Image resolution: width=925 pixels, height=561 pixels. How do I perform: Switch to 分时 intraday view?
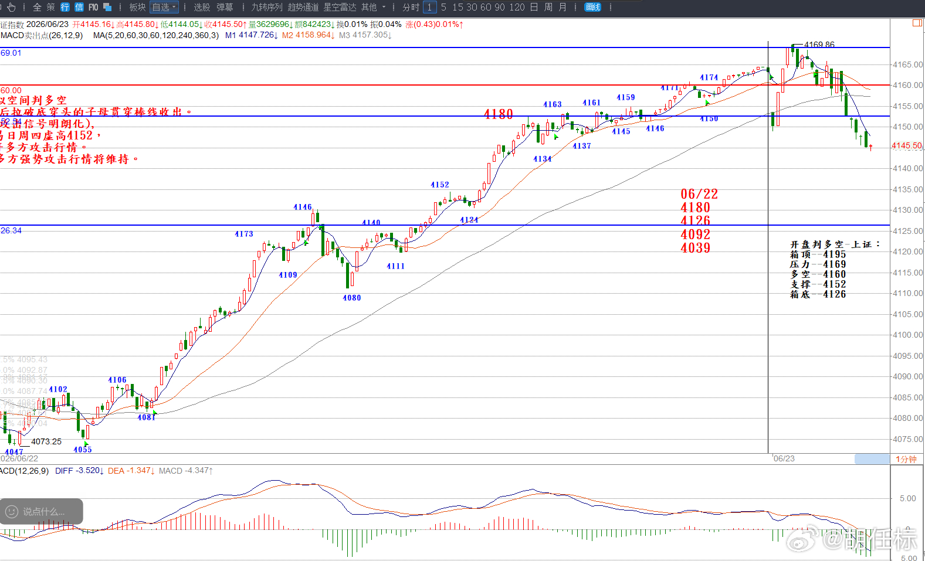(411, 7)
